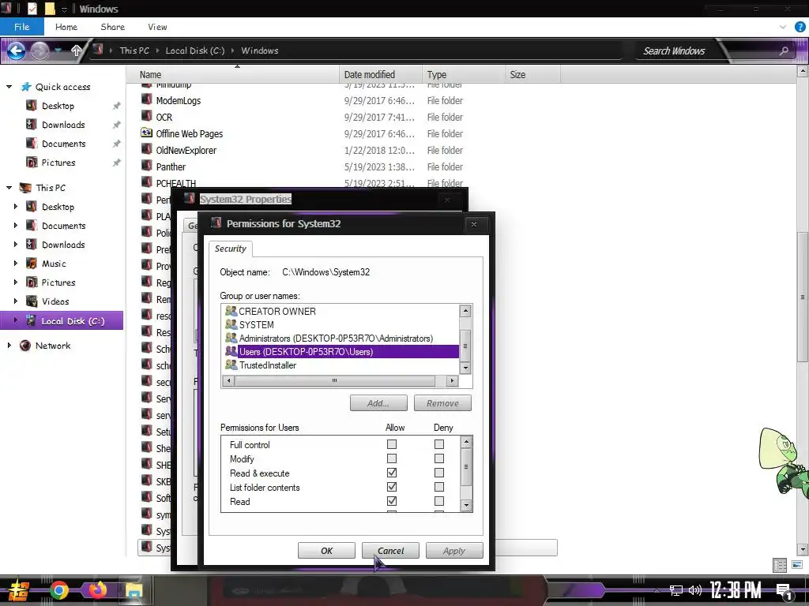This screenshot has width=809, height=606.
Task: Uncheck Allow for List folder contents
Action: 392,487
